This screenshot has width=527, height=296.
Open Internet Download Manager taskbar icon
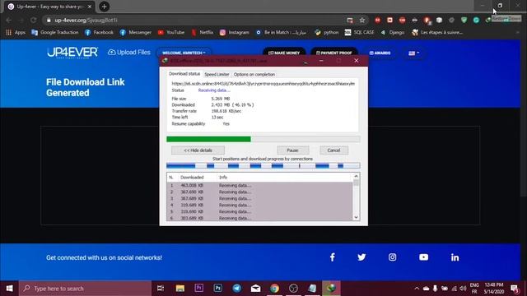(331, 289)
